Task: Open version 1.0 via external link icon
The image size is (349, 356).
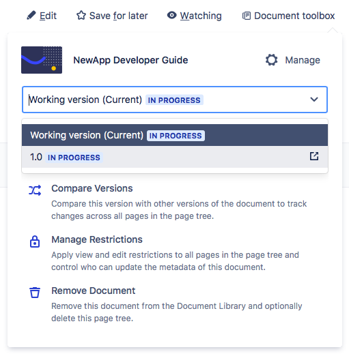Action: point(314,156)
